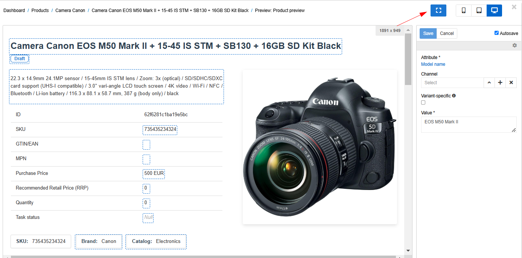This screenshot has height=258, width=522.
Task: Close the preview with top-right X
Action: [514, 7]
